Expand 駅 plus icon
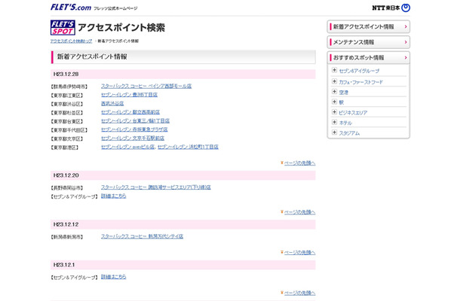This screenshot has height=301, width=460. coord(334,102)
